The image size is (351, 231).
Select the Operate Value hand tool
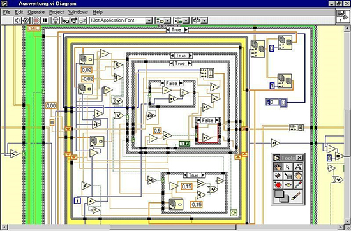click(x=278, y=167)
